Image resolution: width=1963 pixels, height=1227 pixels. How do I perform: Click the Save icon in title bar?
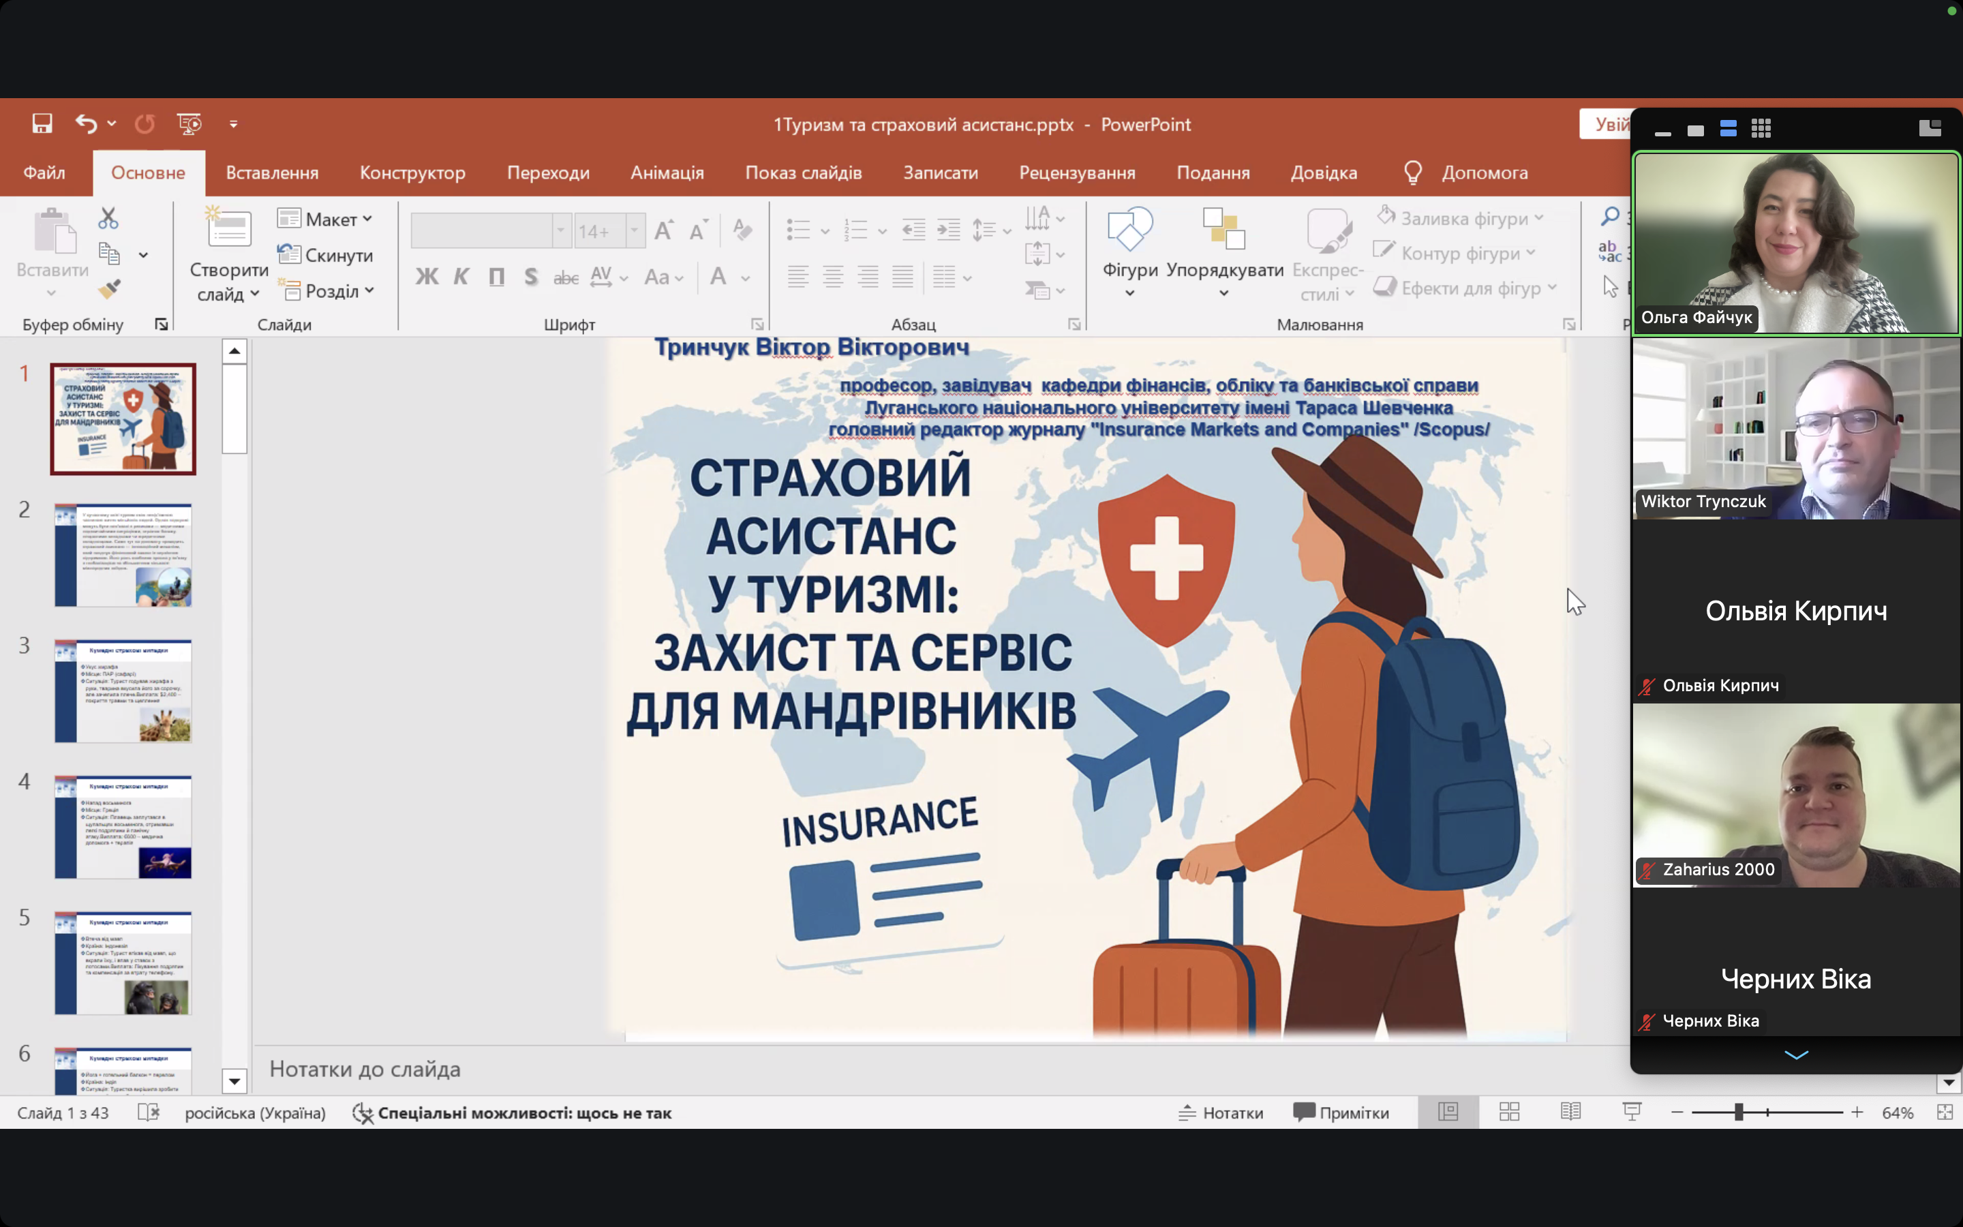click(42, 123)
